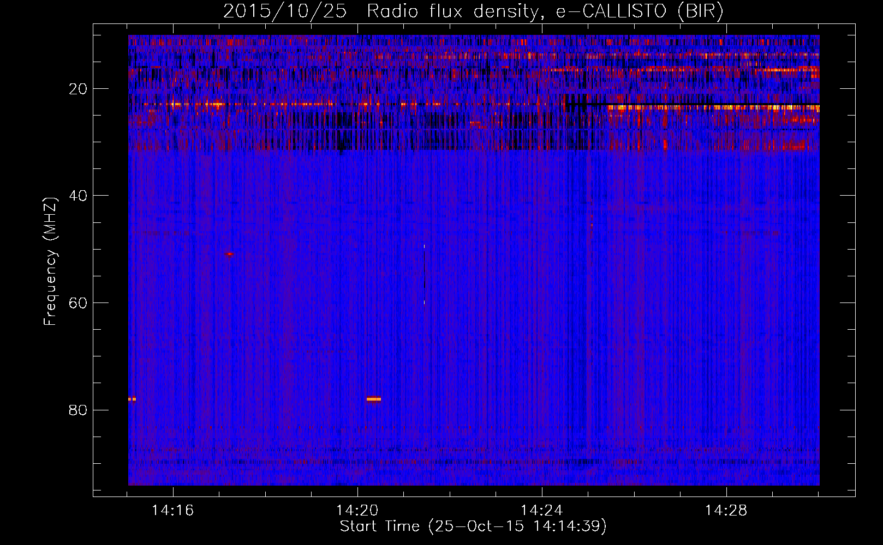
Task: Click the 'Frequency (MHZ)' y-axis label
Action: (x=50, y=262)
